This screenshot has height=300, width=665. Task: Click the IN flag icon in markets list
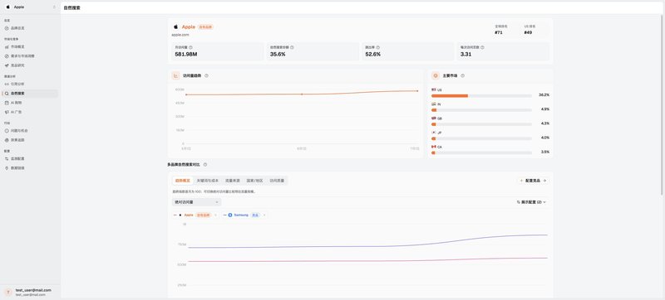433,104
